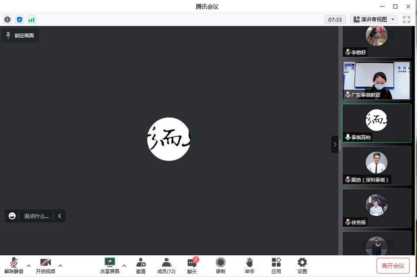Viewport: 417px width, 277px height.
Task: Click 锁定画面 pin video button
Action: tap(20, 36)
